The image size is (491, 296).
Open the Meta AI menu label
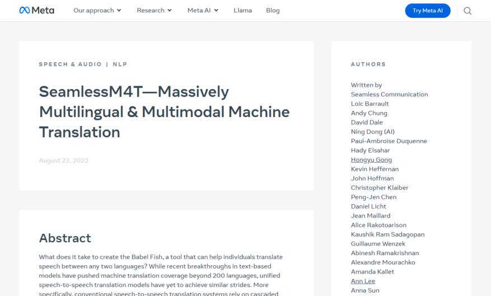click(199, 10)
